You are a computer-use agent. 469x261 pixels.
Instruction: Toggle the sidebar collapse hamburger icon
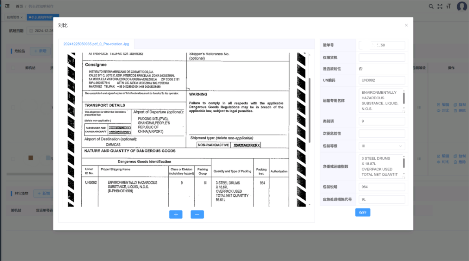(x=7, y=6)
